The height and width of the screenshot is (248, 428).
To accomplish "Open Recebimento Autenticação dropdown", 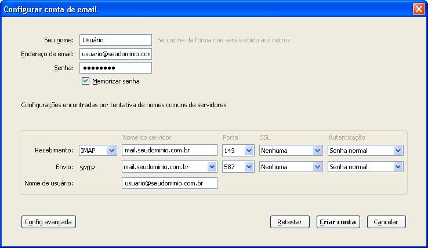I will pos(365,151).
